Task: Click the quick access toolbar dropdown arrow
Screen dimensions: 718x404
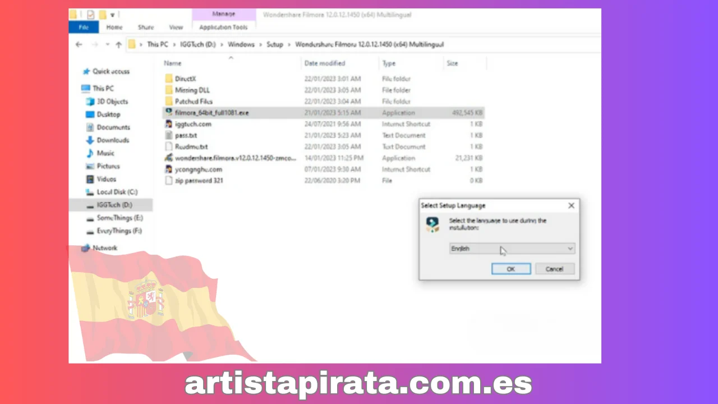Action: [x=113, y=15]
